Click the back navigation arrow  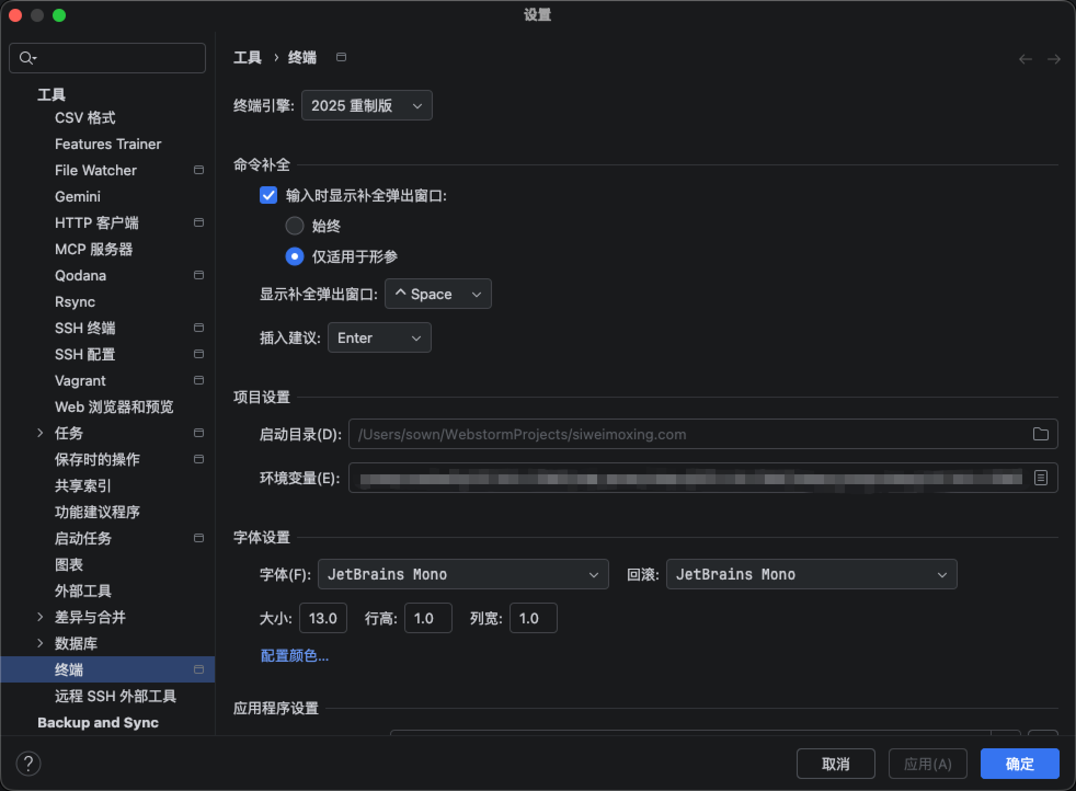[1025, 59]
